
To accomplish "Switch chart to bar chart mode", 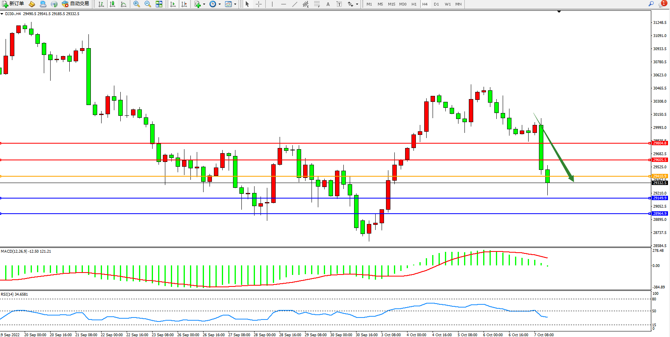I will (101, 4).
